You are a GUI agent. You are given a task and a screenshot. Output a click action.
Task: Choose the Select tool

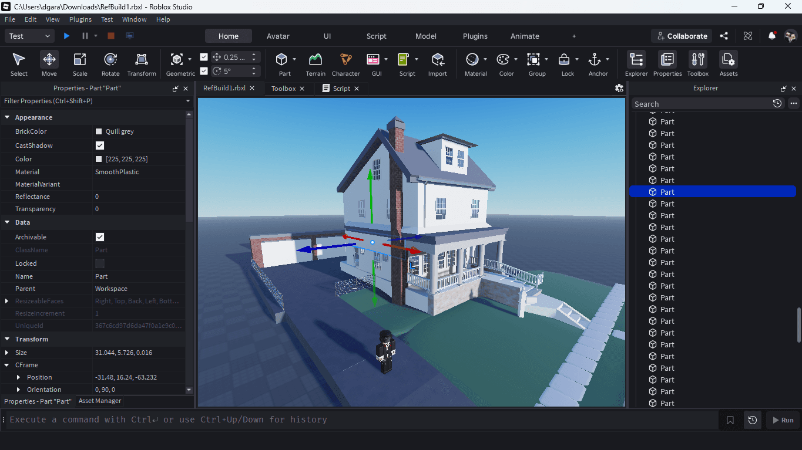coord(19,64)
